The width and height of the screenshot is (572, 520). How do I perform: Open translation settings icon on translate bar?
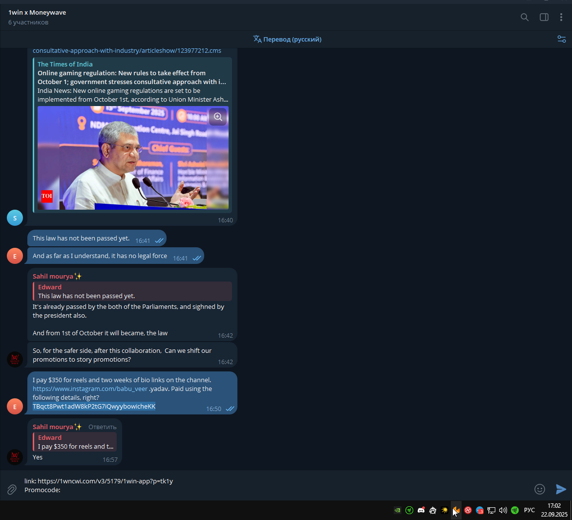pos(561,39)
